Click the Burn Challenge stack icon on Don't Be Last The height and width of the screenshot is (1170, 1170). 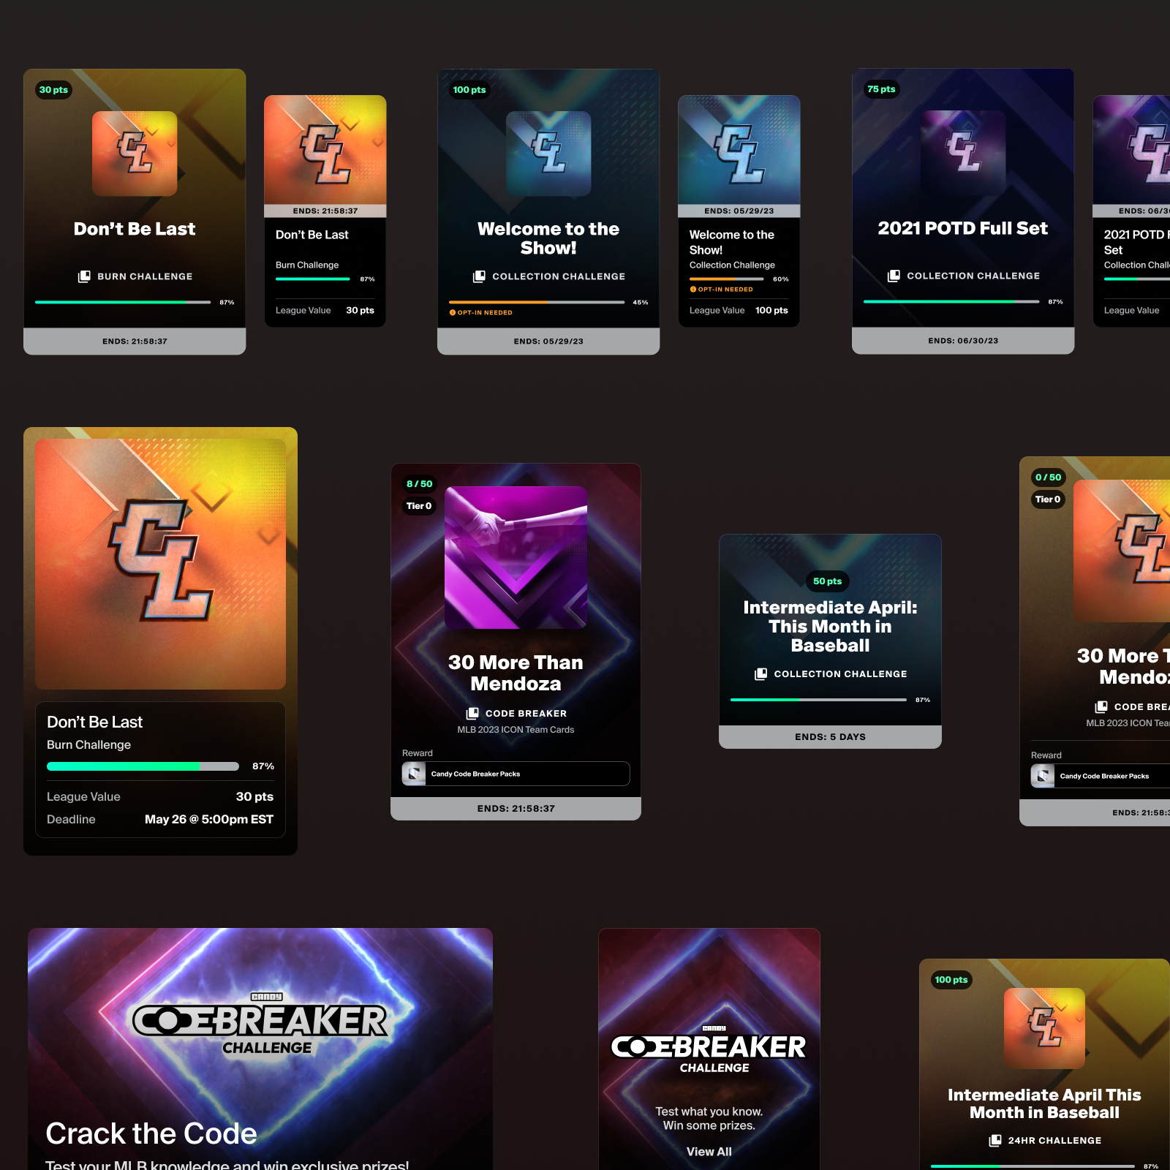tap(84, 276)
